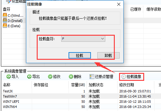Image resolution: width=161 pixels, height=111 pixels.
Task: Click the 挂载盘符: label in the dialog
Action: click(47, 39)
